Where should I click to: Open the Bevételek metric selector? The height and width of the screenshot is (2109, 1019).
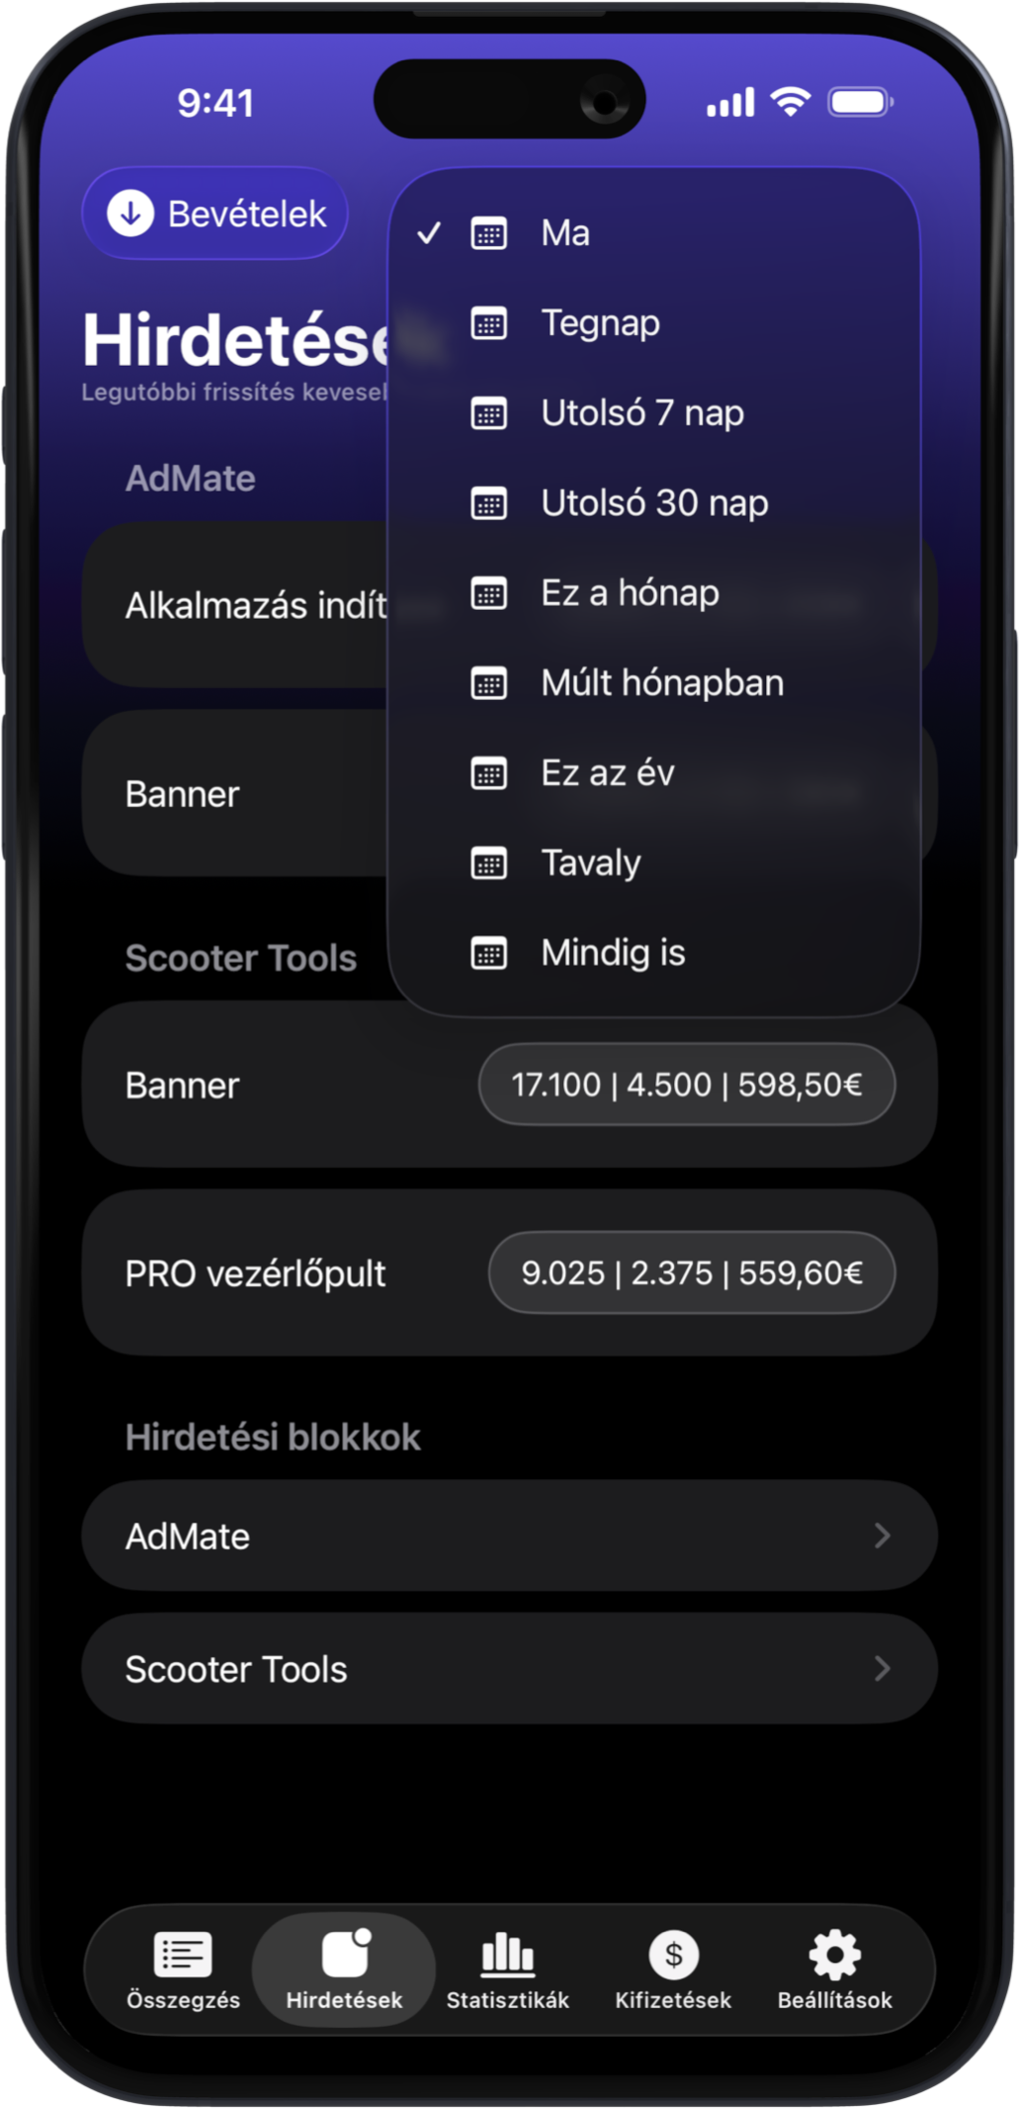coord(215,214)
